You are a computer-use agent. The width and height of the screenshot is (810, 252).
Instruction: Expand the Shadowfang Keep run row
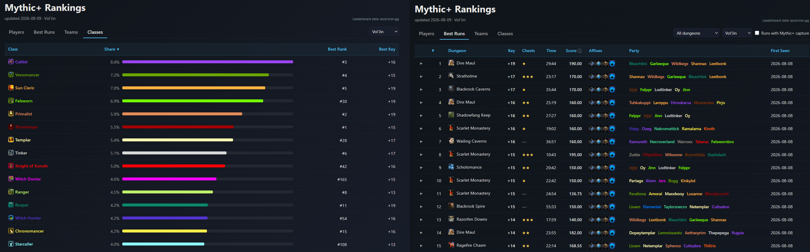[421, 116]
